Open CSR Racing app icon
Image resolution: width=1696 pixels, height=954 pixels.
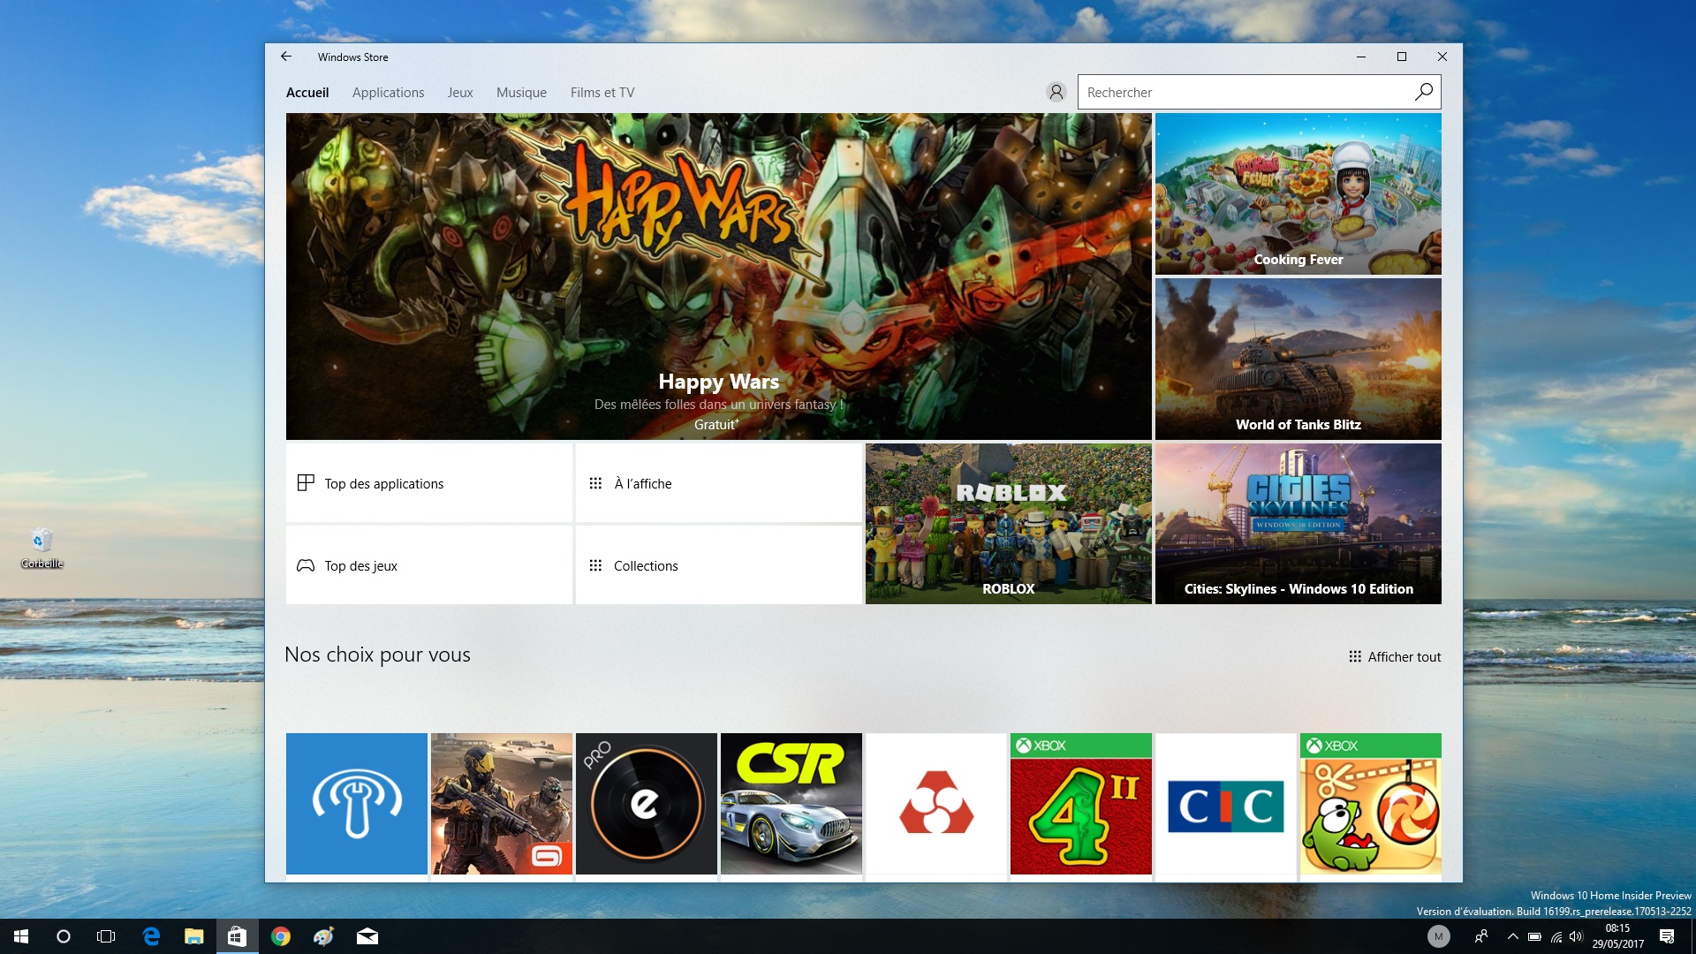point(791,804)
